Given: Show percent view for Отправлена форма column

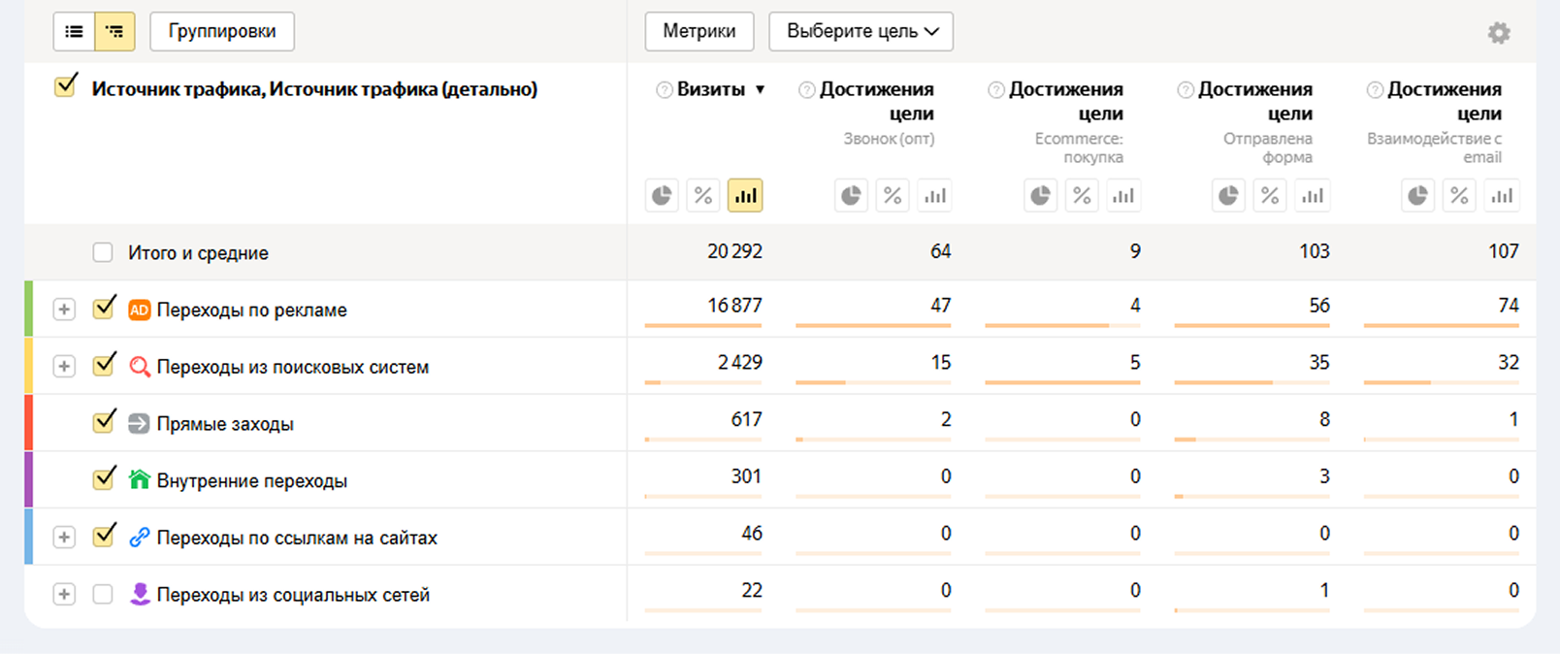Looking at the screenshot, I should [1270, 196].
